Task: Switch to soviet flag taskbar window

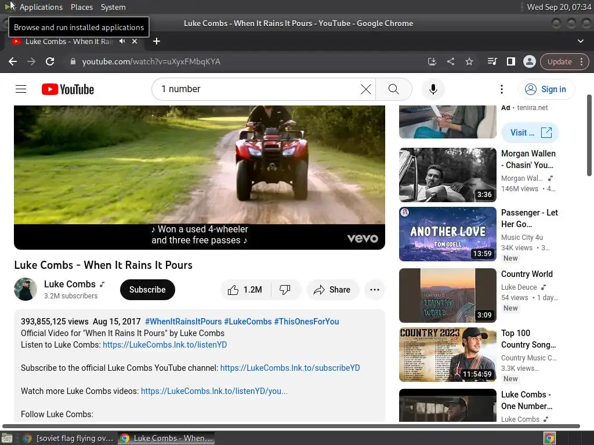Action: (68, 439)
